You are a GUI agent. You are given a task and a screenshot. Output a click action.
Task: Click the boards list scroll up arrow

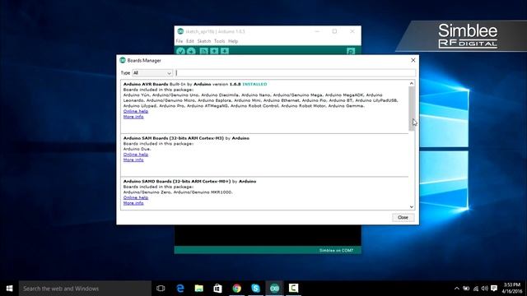coord(412,83)
